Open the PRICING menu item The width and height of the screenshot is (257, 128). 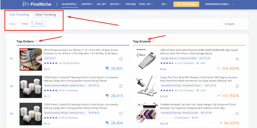pyautogui.click(x=131, y=4)
